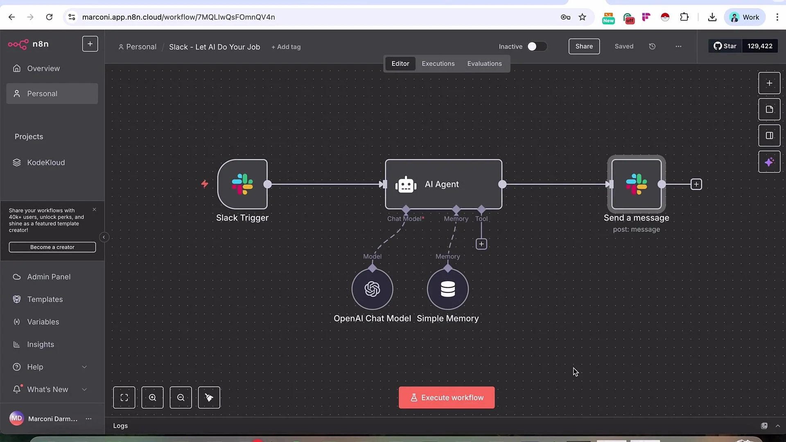Click the add node plus button on canvas toolbar
The height and width of the screenshot is (442, 786).
769,83
